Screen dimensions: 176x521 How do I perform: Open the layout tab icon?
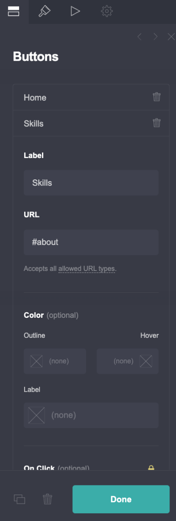pyautogui.click(x=14, y=11)
